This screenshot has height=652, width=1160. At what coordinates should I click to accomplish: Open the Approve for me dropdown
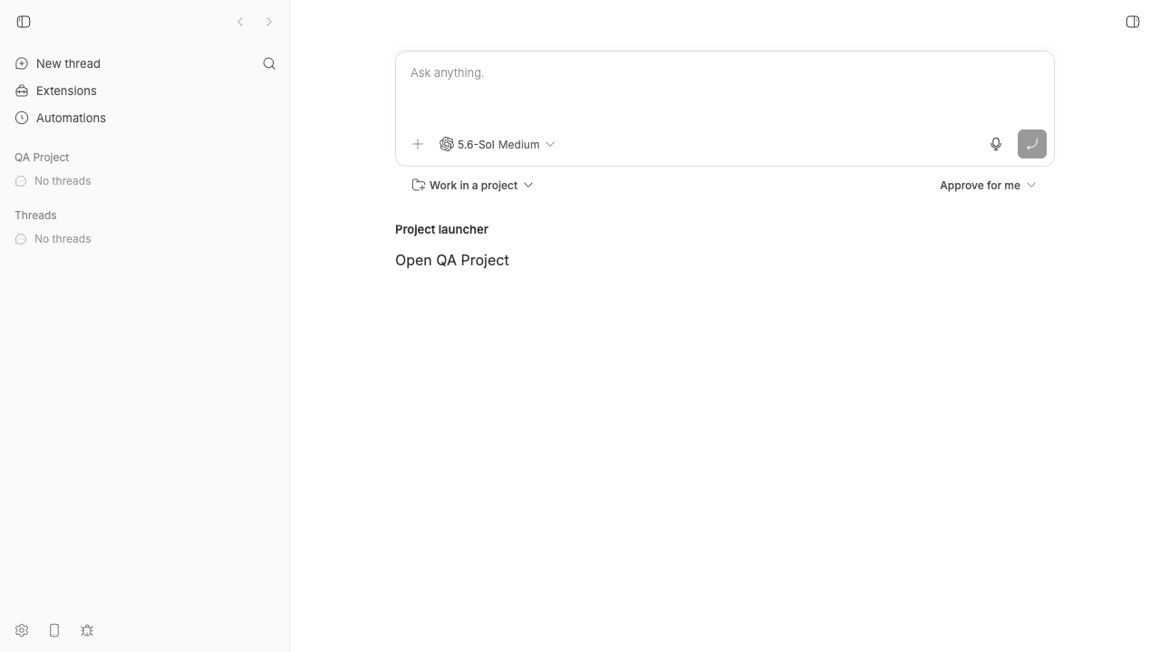[988, 185]
